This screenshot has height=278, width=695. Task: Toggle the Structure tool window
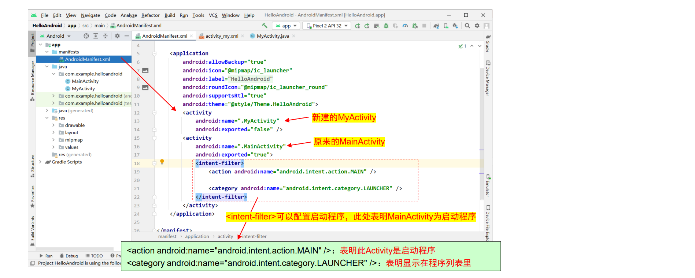pyautogui.click(x=32, y=166)
